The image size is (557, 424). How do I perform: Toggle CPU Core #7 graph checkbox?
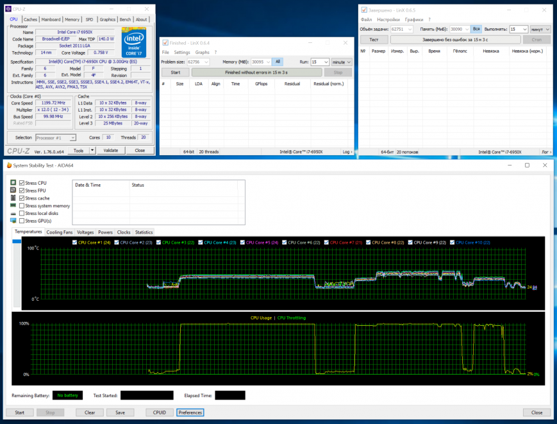click(x=326, y=242)
